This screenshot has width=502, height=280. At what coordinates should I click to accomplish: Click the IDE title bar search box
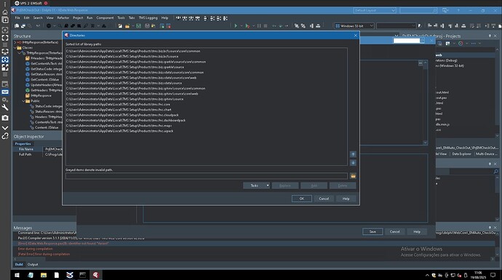(x=418, y=10)
